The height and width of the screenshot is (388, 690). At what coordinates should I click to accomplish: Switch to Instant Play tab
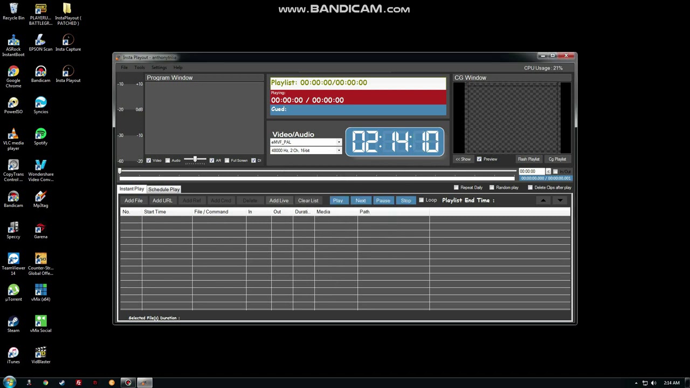(132, 189)
